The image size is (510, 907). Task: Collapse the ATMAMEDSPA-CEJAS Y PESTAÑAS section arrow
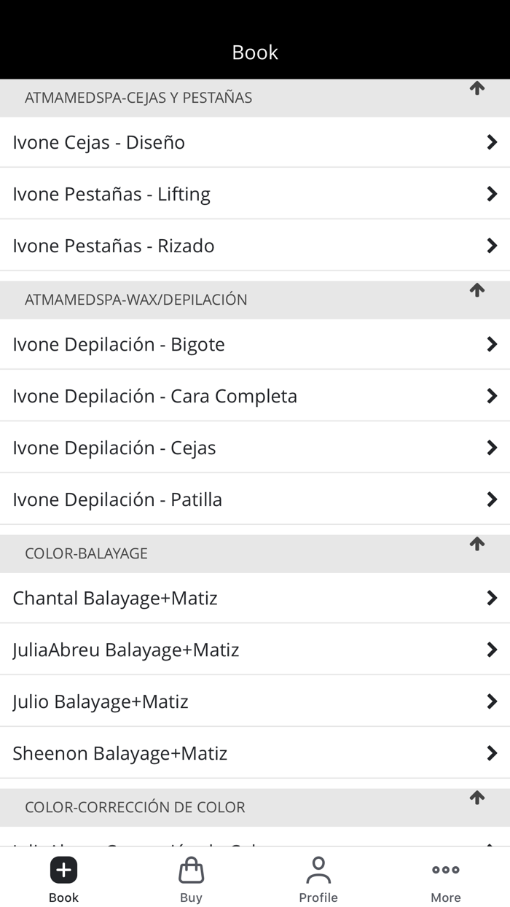tap(477, 89)
